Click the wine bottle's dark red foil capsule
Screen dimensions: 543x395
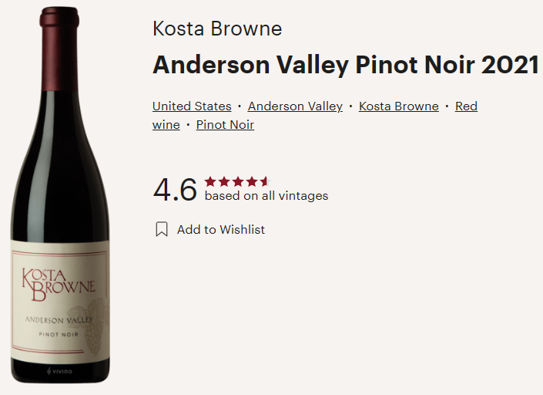pos(59,46)
